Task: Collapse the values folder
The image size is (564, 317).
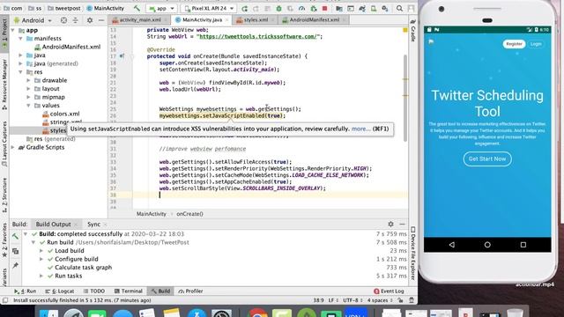Action: pos(28,106)
